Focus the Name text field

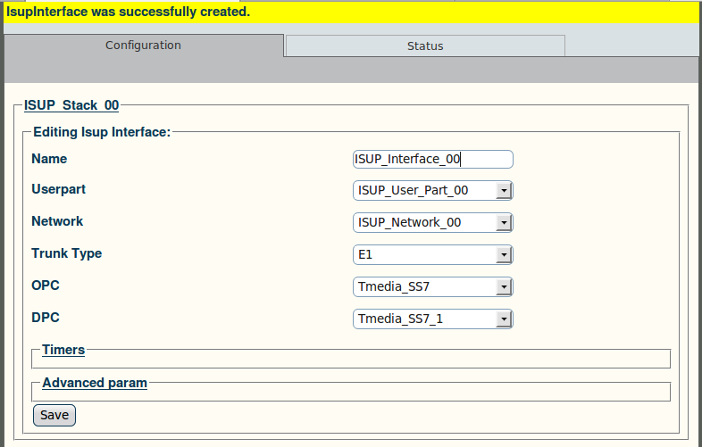[x=433, y=160]
